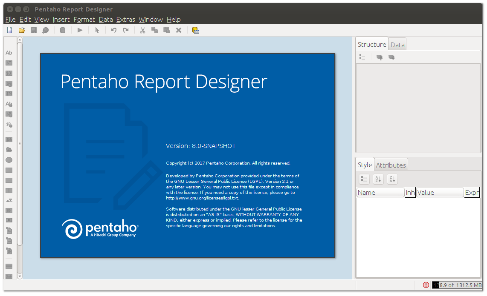
Task: Sort style properties ascending A-Z
Action: (x=378, y=179)
